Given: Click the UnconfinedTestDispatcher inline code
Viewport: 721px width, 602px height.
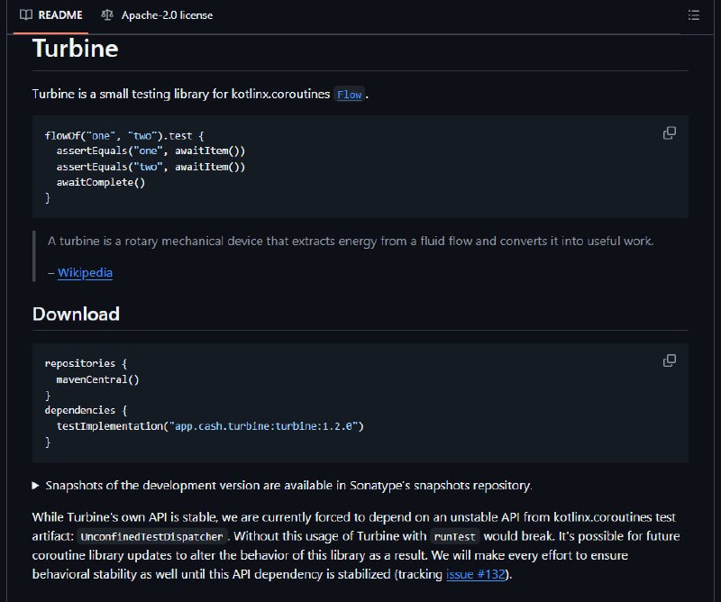Looking at the screenshot, I should tap(151, 537).
